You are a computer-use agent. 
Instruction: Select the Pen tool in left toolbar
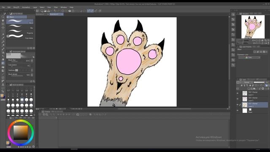3,42
